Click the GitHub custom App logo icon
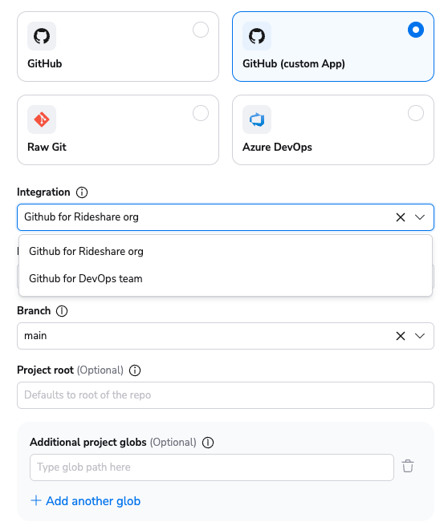This screenshot has height=530, width=448. [257, 36]
